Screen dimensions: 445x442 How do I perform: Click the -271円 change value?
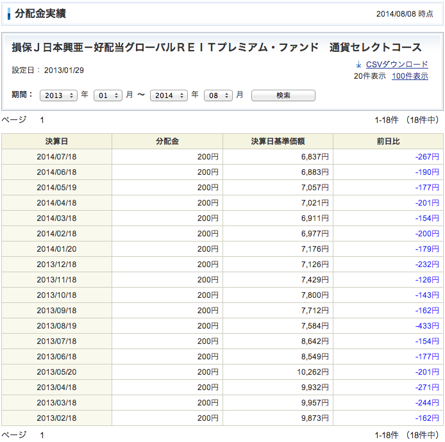(427, 388)
